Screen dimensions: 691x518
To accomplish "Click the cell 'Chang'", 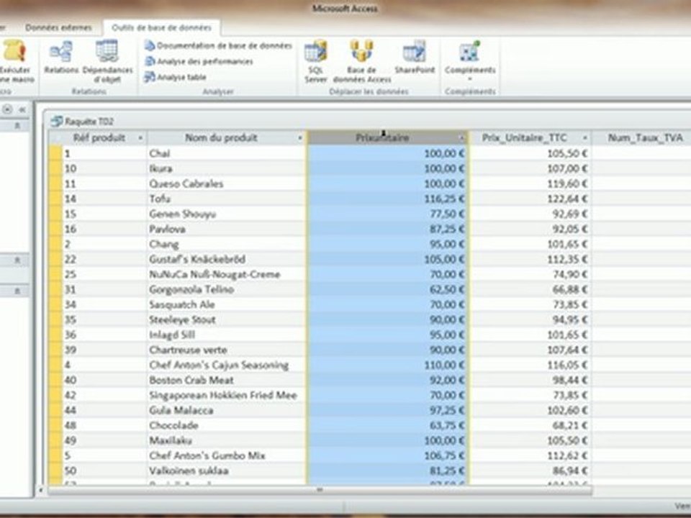I will click(x=227, y=244).
